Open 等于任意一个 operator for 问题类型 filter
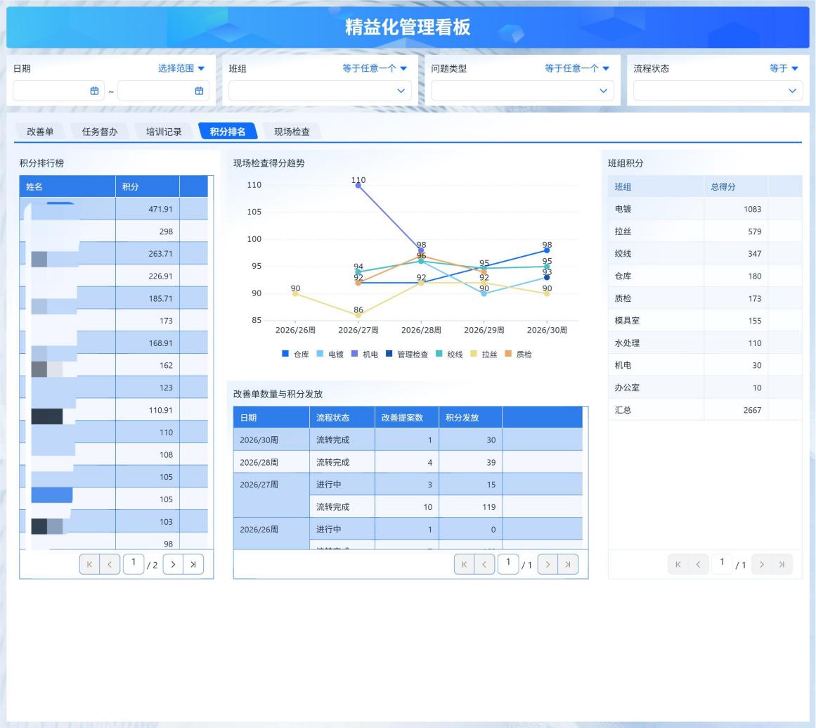 coord(576,68)
